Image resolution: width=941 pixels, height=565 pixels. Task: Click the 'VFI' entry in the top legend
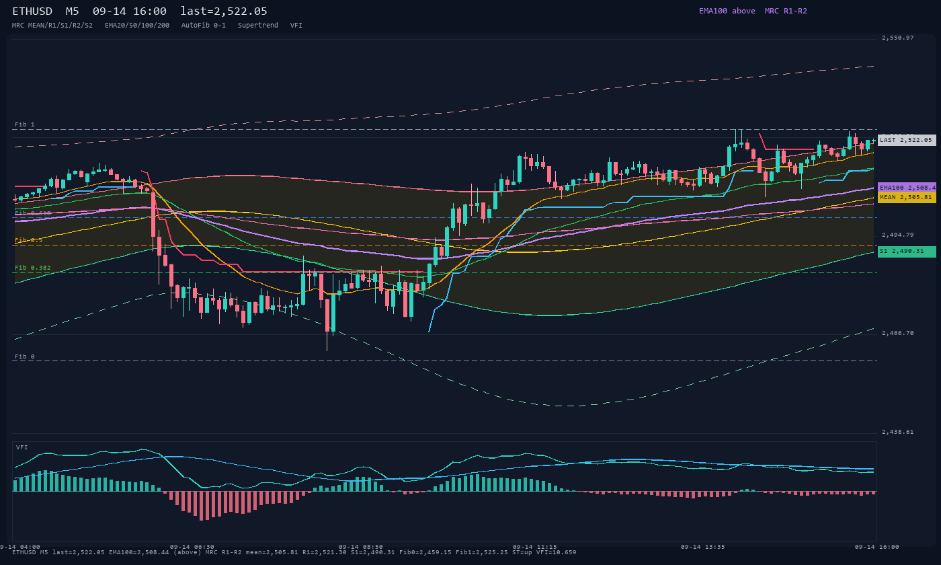[296, 26]
